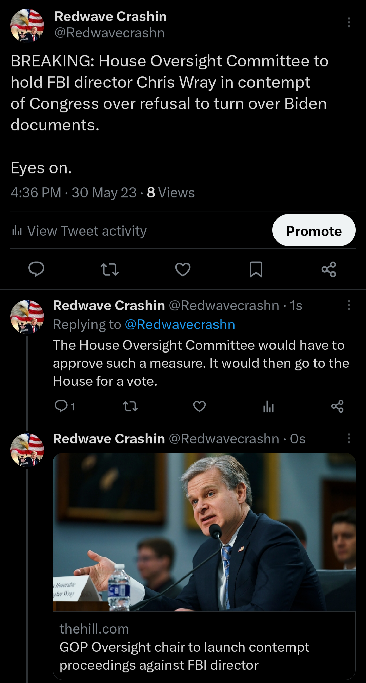View analytics on the first reply
Screen dimensions: 366x683
[x=268, y=406]
